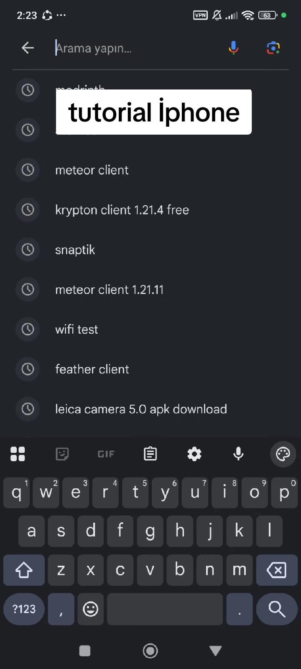
Task: Open Google Lens camera search
Action: pos(273,48)
